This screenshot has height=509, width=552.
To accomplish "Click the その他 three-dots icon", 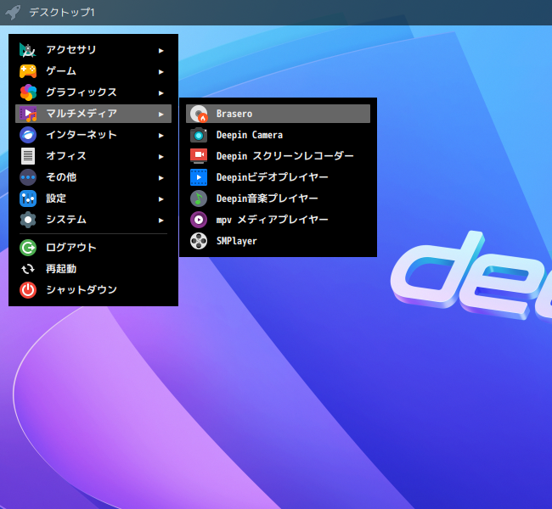I will 28,177.
